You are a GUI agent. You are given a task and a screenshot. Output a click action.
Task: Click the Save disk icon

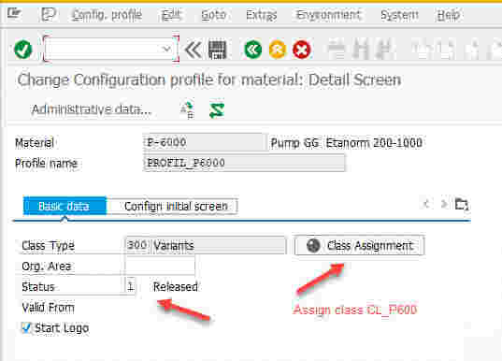coord(218,50)
